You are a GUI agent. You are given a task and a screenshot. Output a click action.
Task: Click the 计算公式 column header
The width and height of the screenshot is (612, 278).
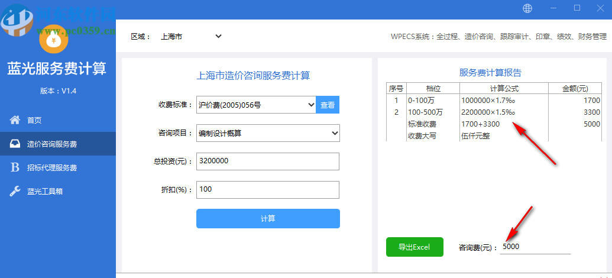[x=504, y=88]
